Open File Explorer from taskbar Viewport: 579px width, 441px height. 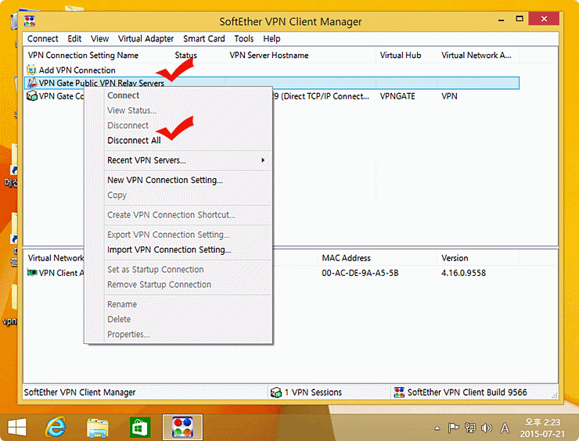click(98, 428)
